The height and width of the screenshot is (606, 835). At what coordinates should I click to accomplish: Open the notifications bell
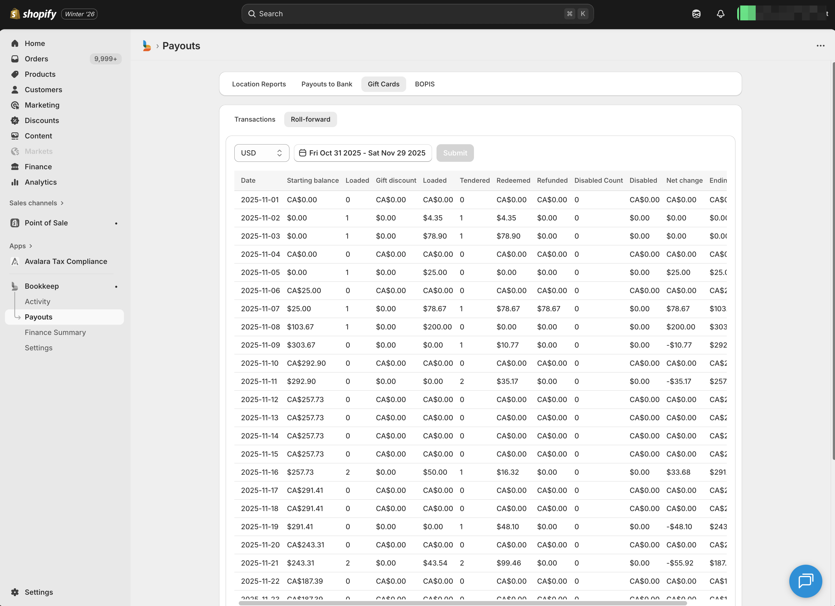click(x=720, y=13)
